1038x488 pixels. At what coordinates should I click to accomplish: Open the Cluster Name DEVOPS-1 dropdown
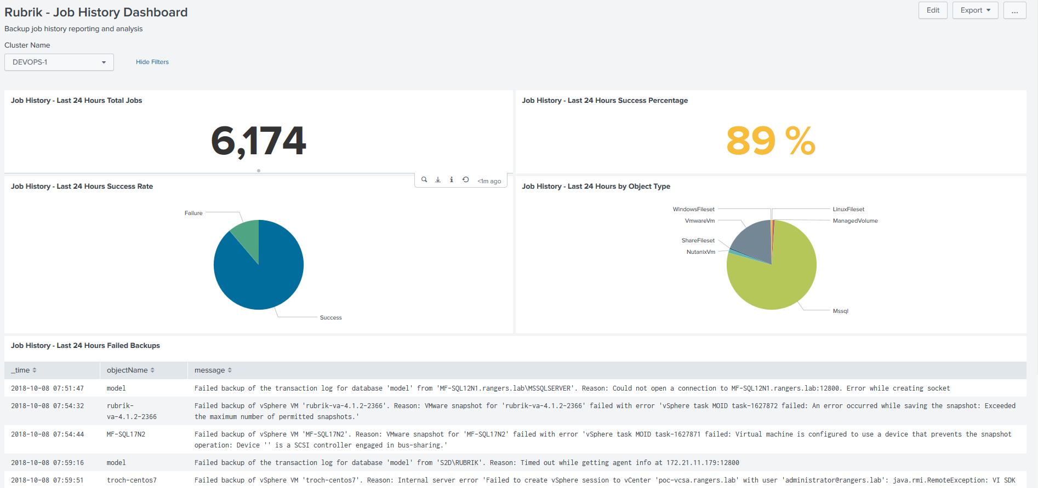click(59, 62)
